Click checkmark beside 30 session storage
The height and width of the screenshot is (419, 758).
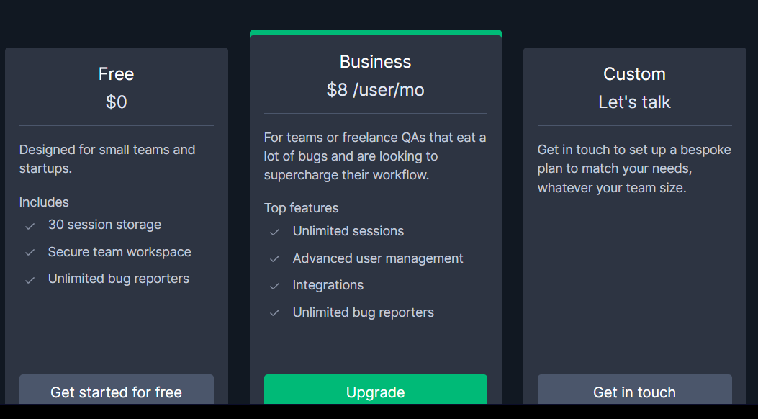pos(30,225)
